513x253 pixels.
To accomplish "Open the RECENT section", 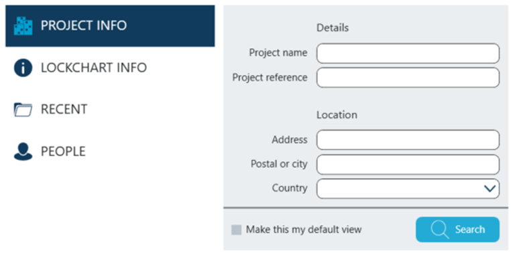I will click(64, 109).
